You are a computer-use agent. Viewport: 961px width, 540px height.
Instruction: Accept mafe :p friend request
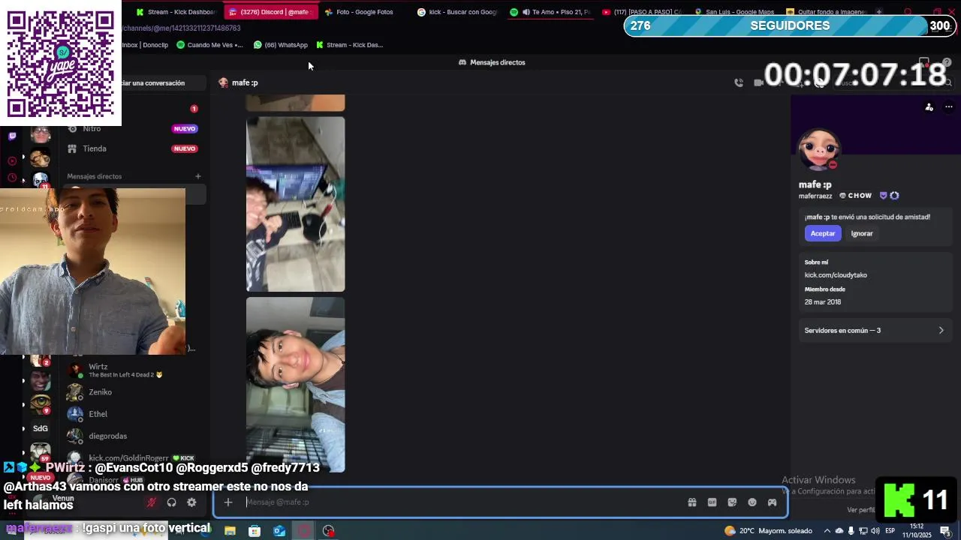823,233
